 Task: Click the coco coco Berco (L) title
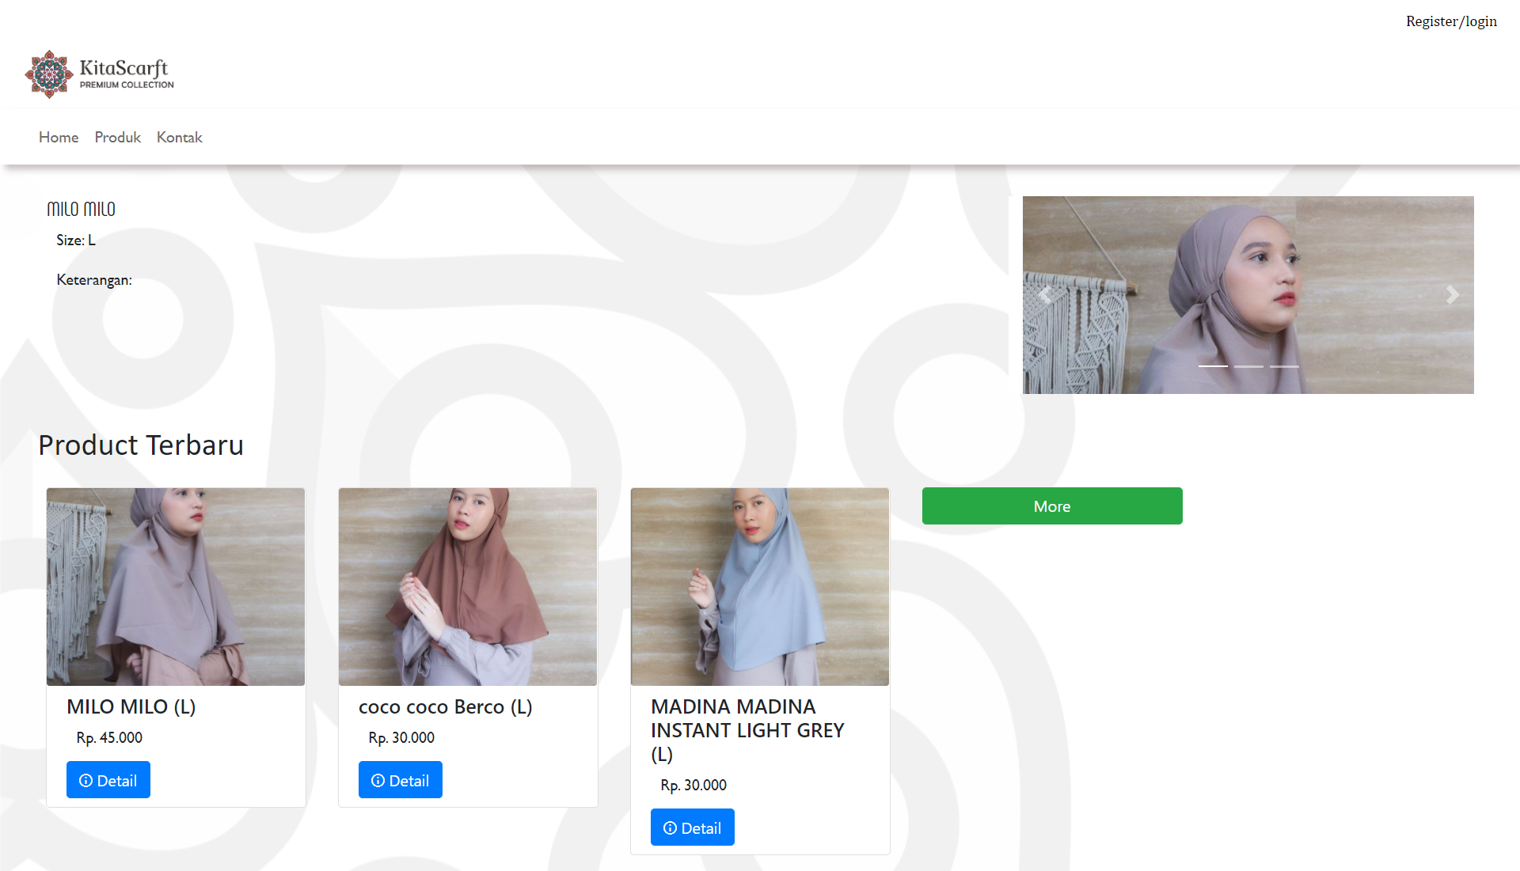(445, 706)
